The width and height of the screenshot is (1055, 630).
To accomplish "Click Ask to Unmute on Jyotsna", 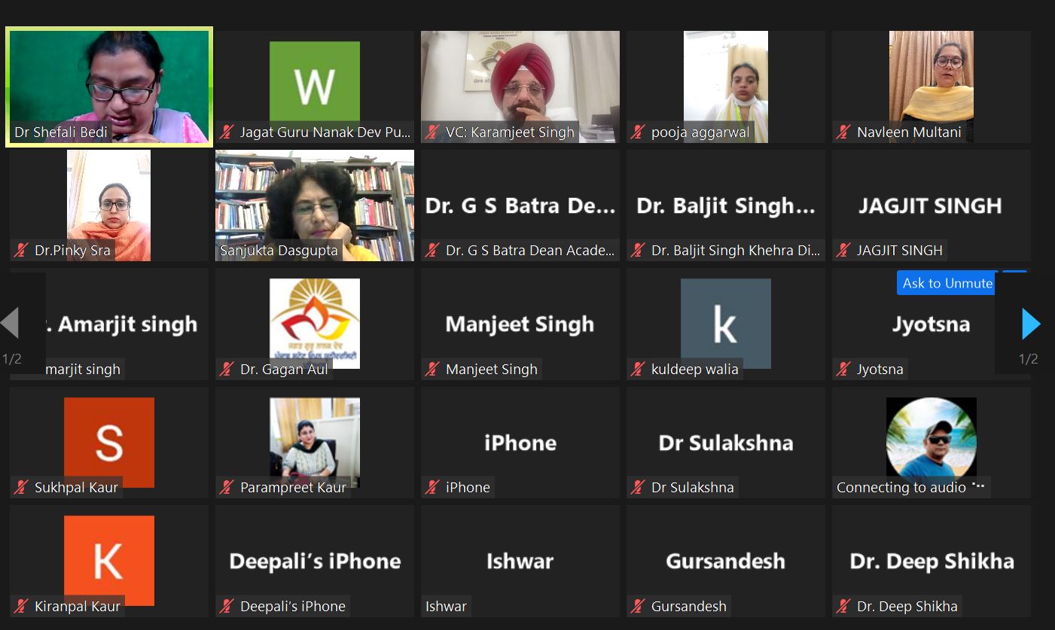I will coord(947,283).
